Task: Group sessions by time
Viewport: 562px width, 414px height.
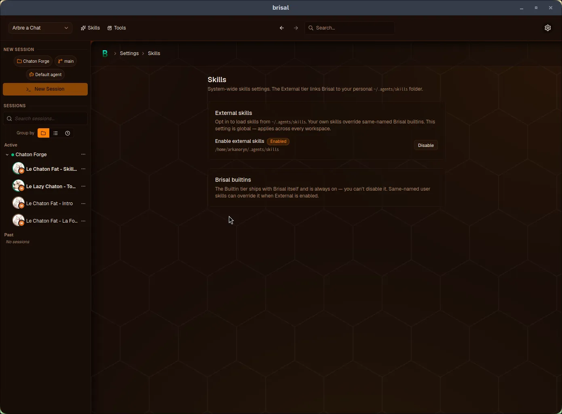Action: coord(68,133)
